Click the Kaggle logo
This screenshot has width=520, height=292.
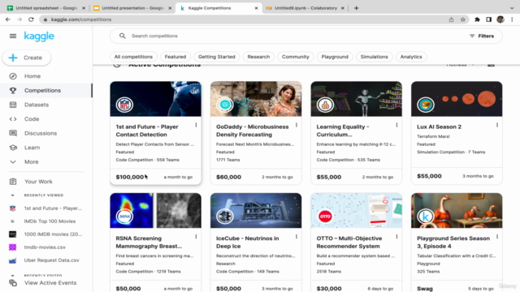(x=39, y=36)
